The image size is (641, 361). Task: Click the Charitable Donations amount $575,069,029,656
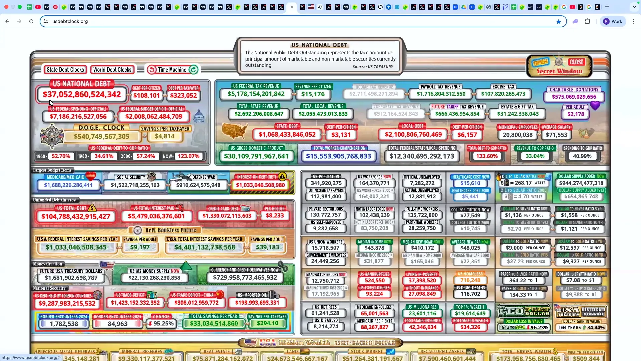[574, 97]
